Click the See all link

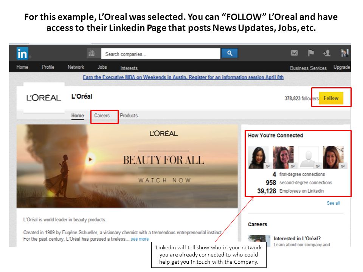[333, 203]
